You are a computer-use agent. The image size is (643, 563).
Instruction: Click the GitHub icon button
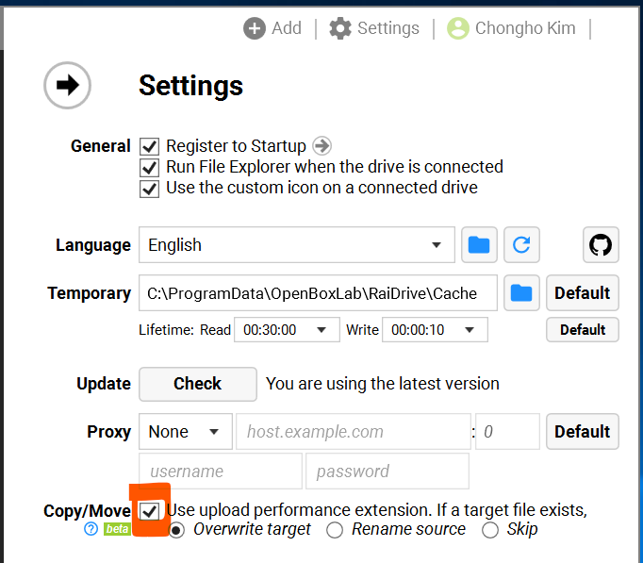point(600,245)
